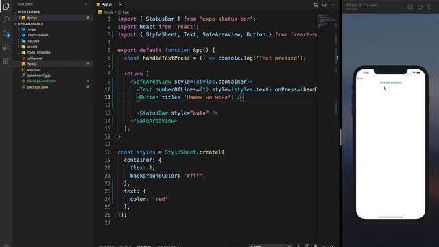Screen dimensions: 439x247
Task: Click the closing SafeAreaView tag on line 14
Action: [x=154, y=121]
